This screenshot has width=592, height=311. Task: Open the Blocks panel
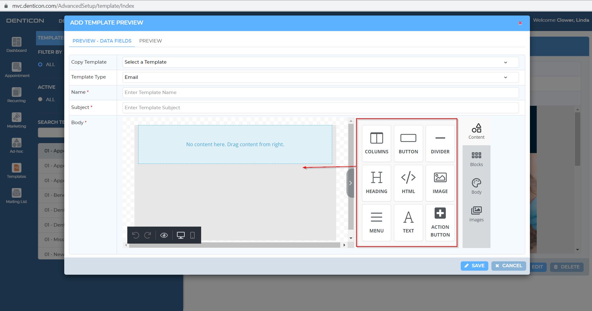(x=476, y=159)
